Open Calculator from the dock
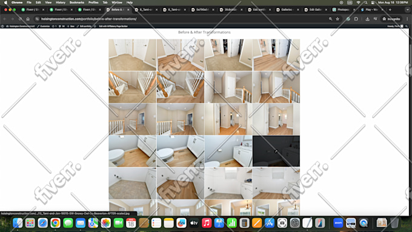This screenshot has height=232, width=412. 244,223
